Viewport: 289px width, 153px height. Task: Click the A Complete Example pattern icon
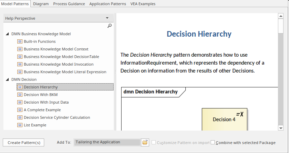point(20,110)
